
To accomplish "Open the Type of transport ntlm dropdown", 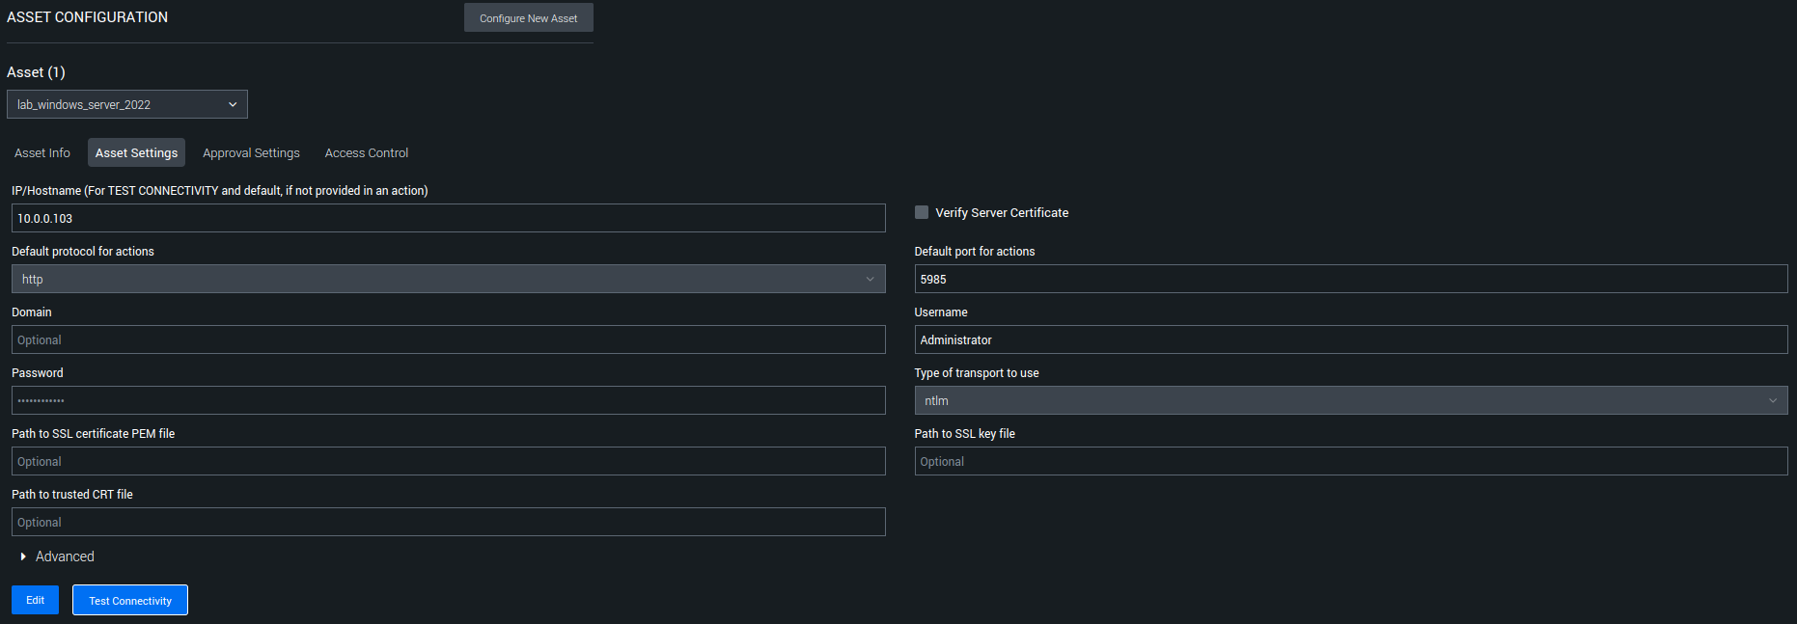I will point(1350,400).
